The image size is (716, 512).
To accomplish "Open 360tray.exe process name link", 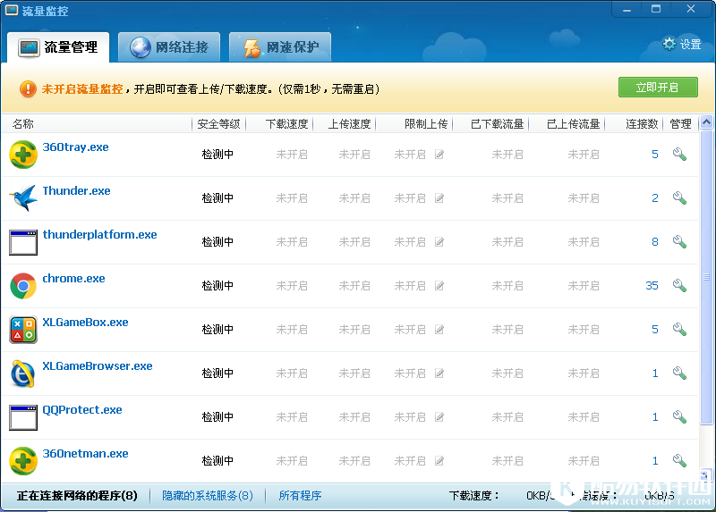I will (75, 147).
